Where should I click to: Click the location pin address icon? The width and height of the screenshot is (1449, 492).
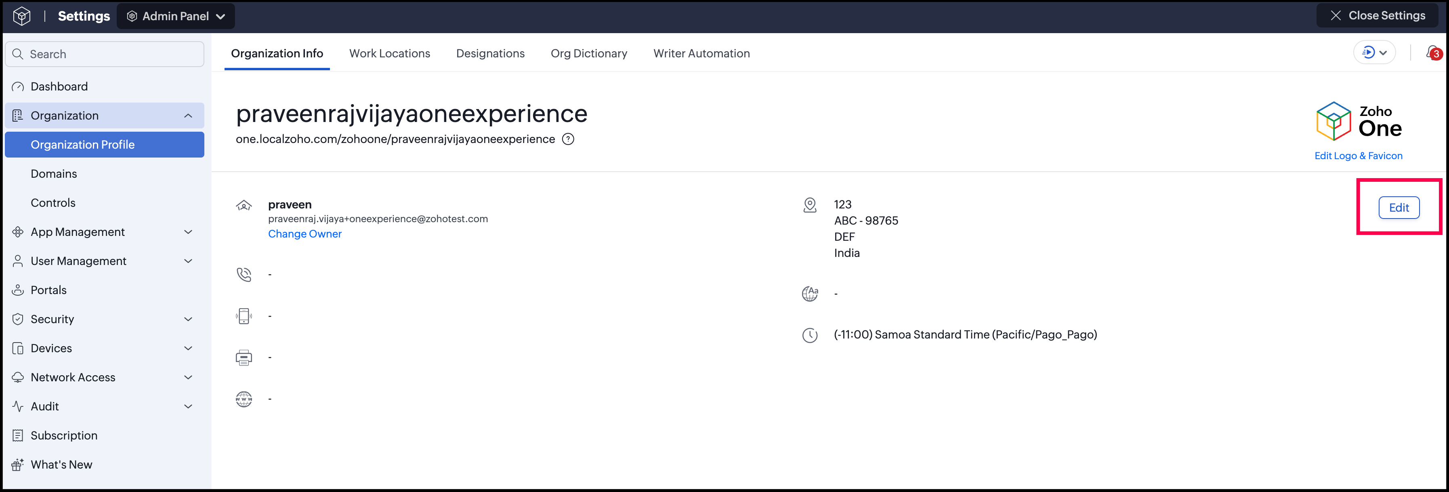(x=809, y=205)
